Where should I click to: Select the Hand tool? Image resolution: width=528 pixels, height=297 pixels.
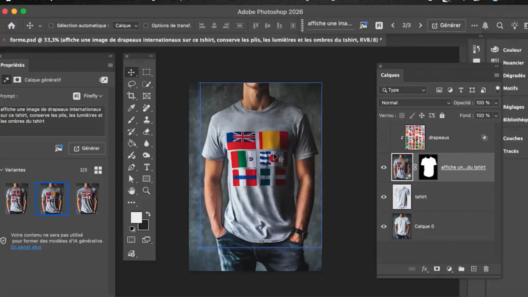[x=131, y=191]
